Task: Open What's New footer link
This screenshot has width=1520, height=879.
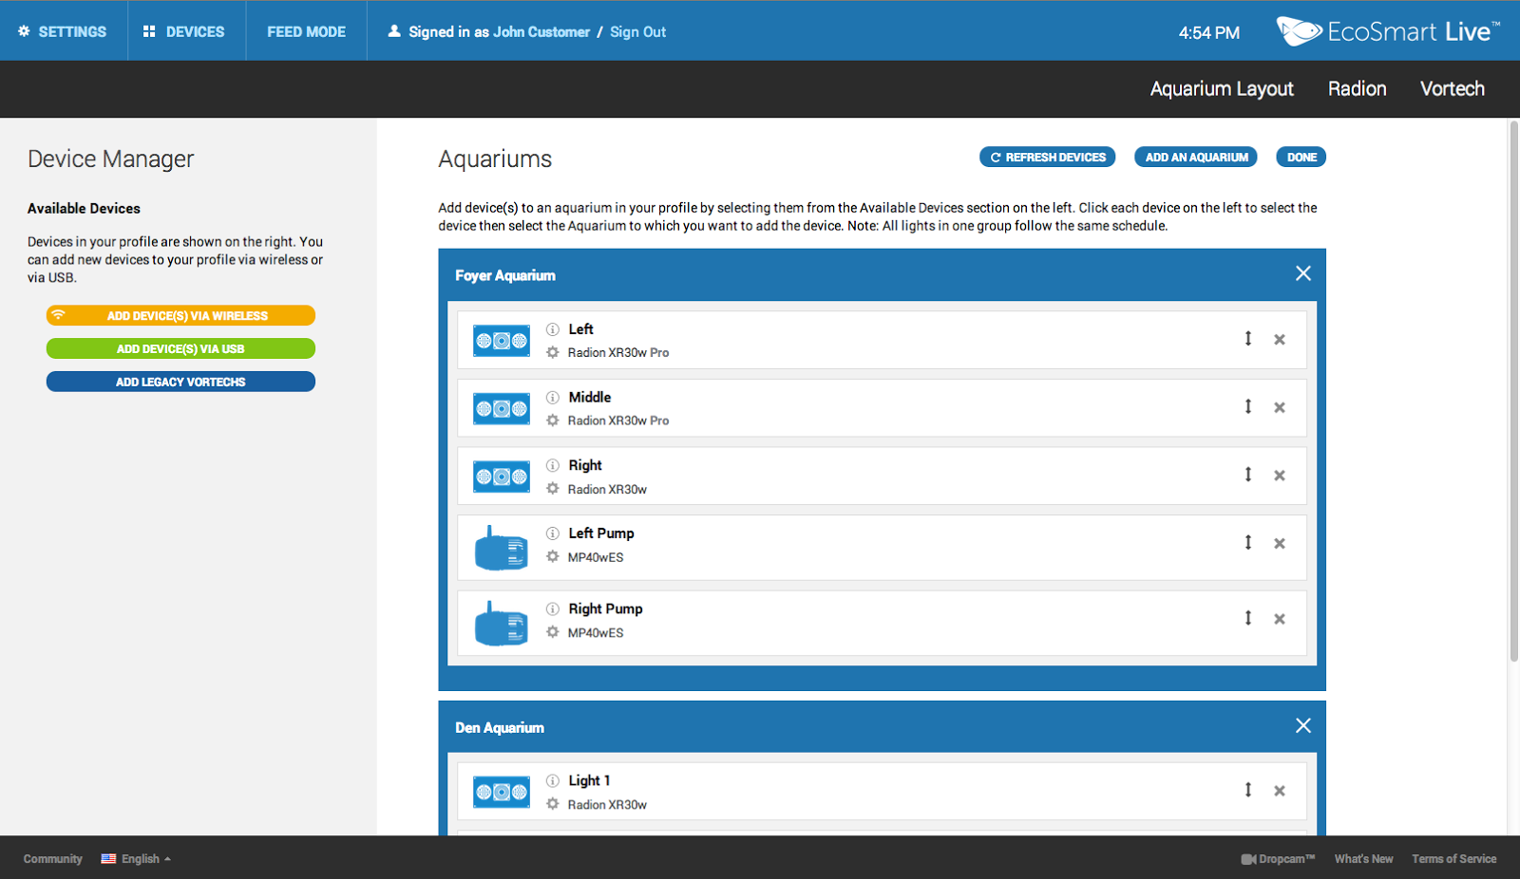Action: point(1363,858)
